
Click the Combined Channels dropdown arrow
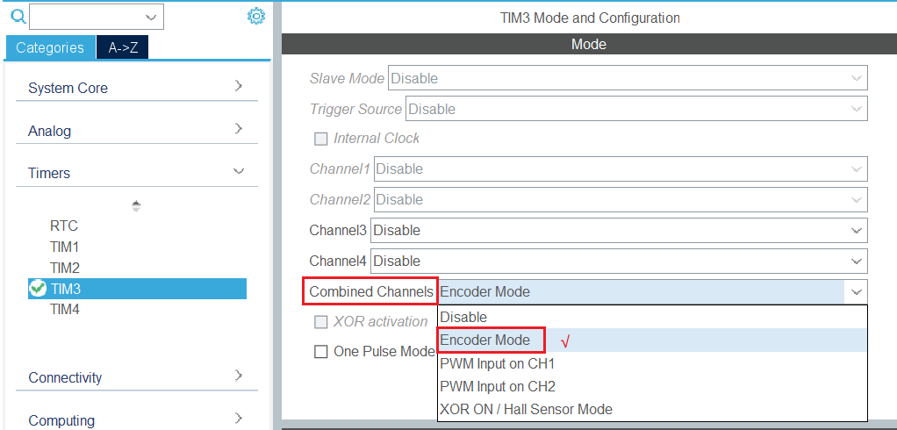(857, 292)
